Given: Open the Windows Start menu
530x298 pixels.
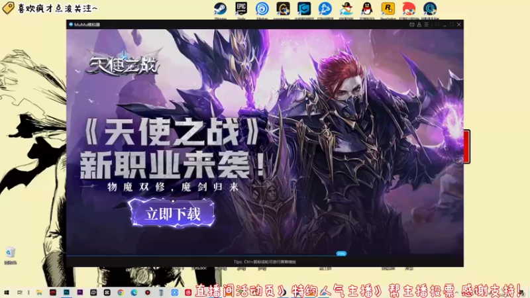Looking at the screenshot, I should click(x=6, y=293).
